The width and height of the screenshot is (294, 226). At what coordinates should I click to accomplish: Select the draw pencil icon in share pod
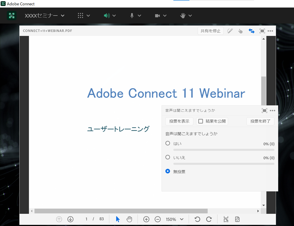(x=230, y=31)
